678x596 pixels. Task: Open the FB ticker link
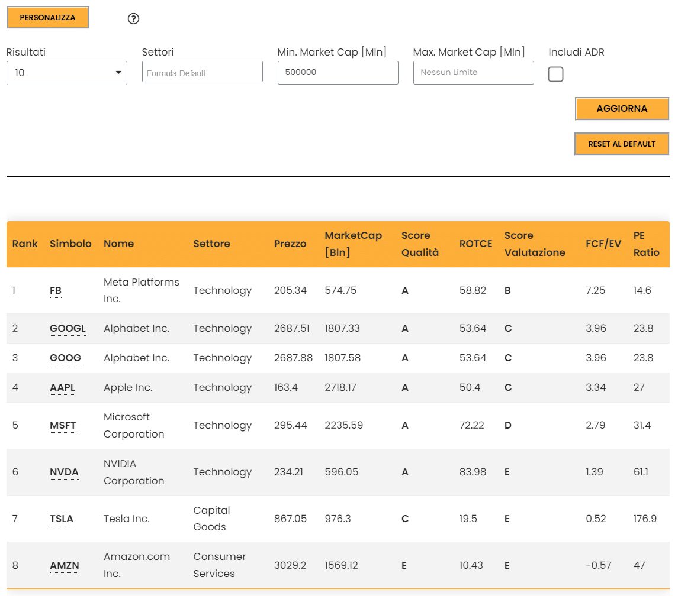pos(55,291)
